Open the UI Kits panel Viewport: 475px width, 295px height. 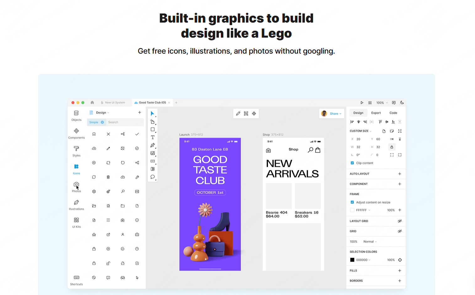pyautogui.click(x=76, y=222)
